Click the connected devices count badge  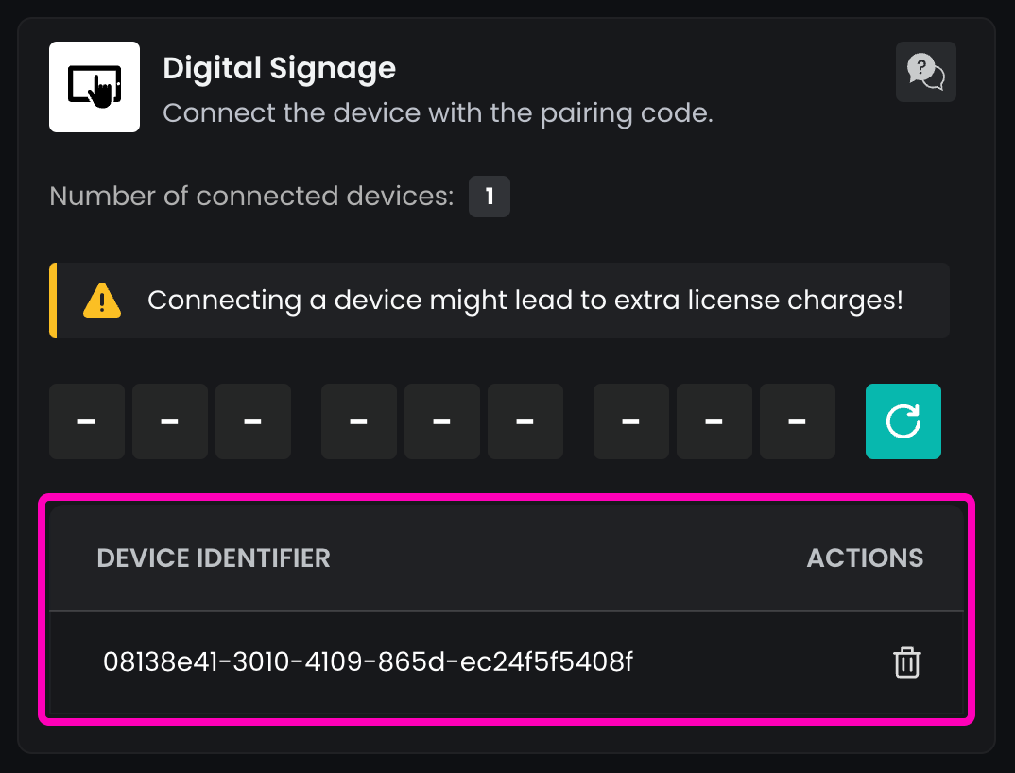490,197
